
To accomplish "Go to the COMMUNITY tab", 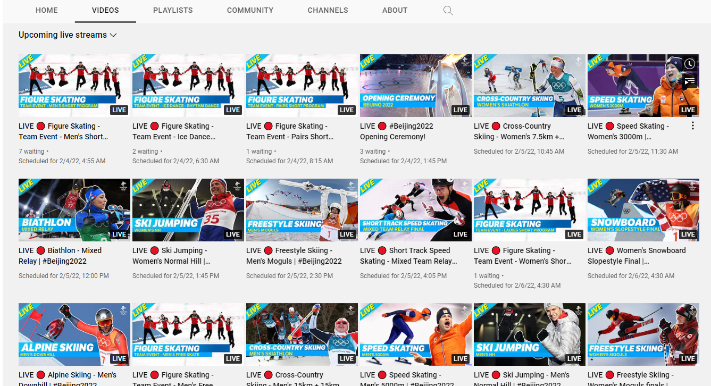I will (x=250, y=10).
